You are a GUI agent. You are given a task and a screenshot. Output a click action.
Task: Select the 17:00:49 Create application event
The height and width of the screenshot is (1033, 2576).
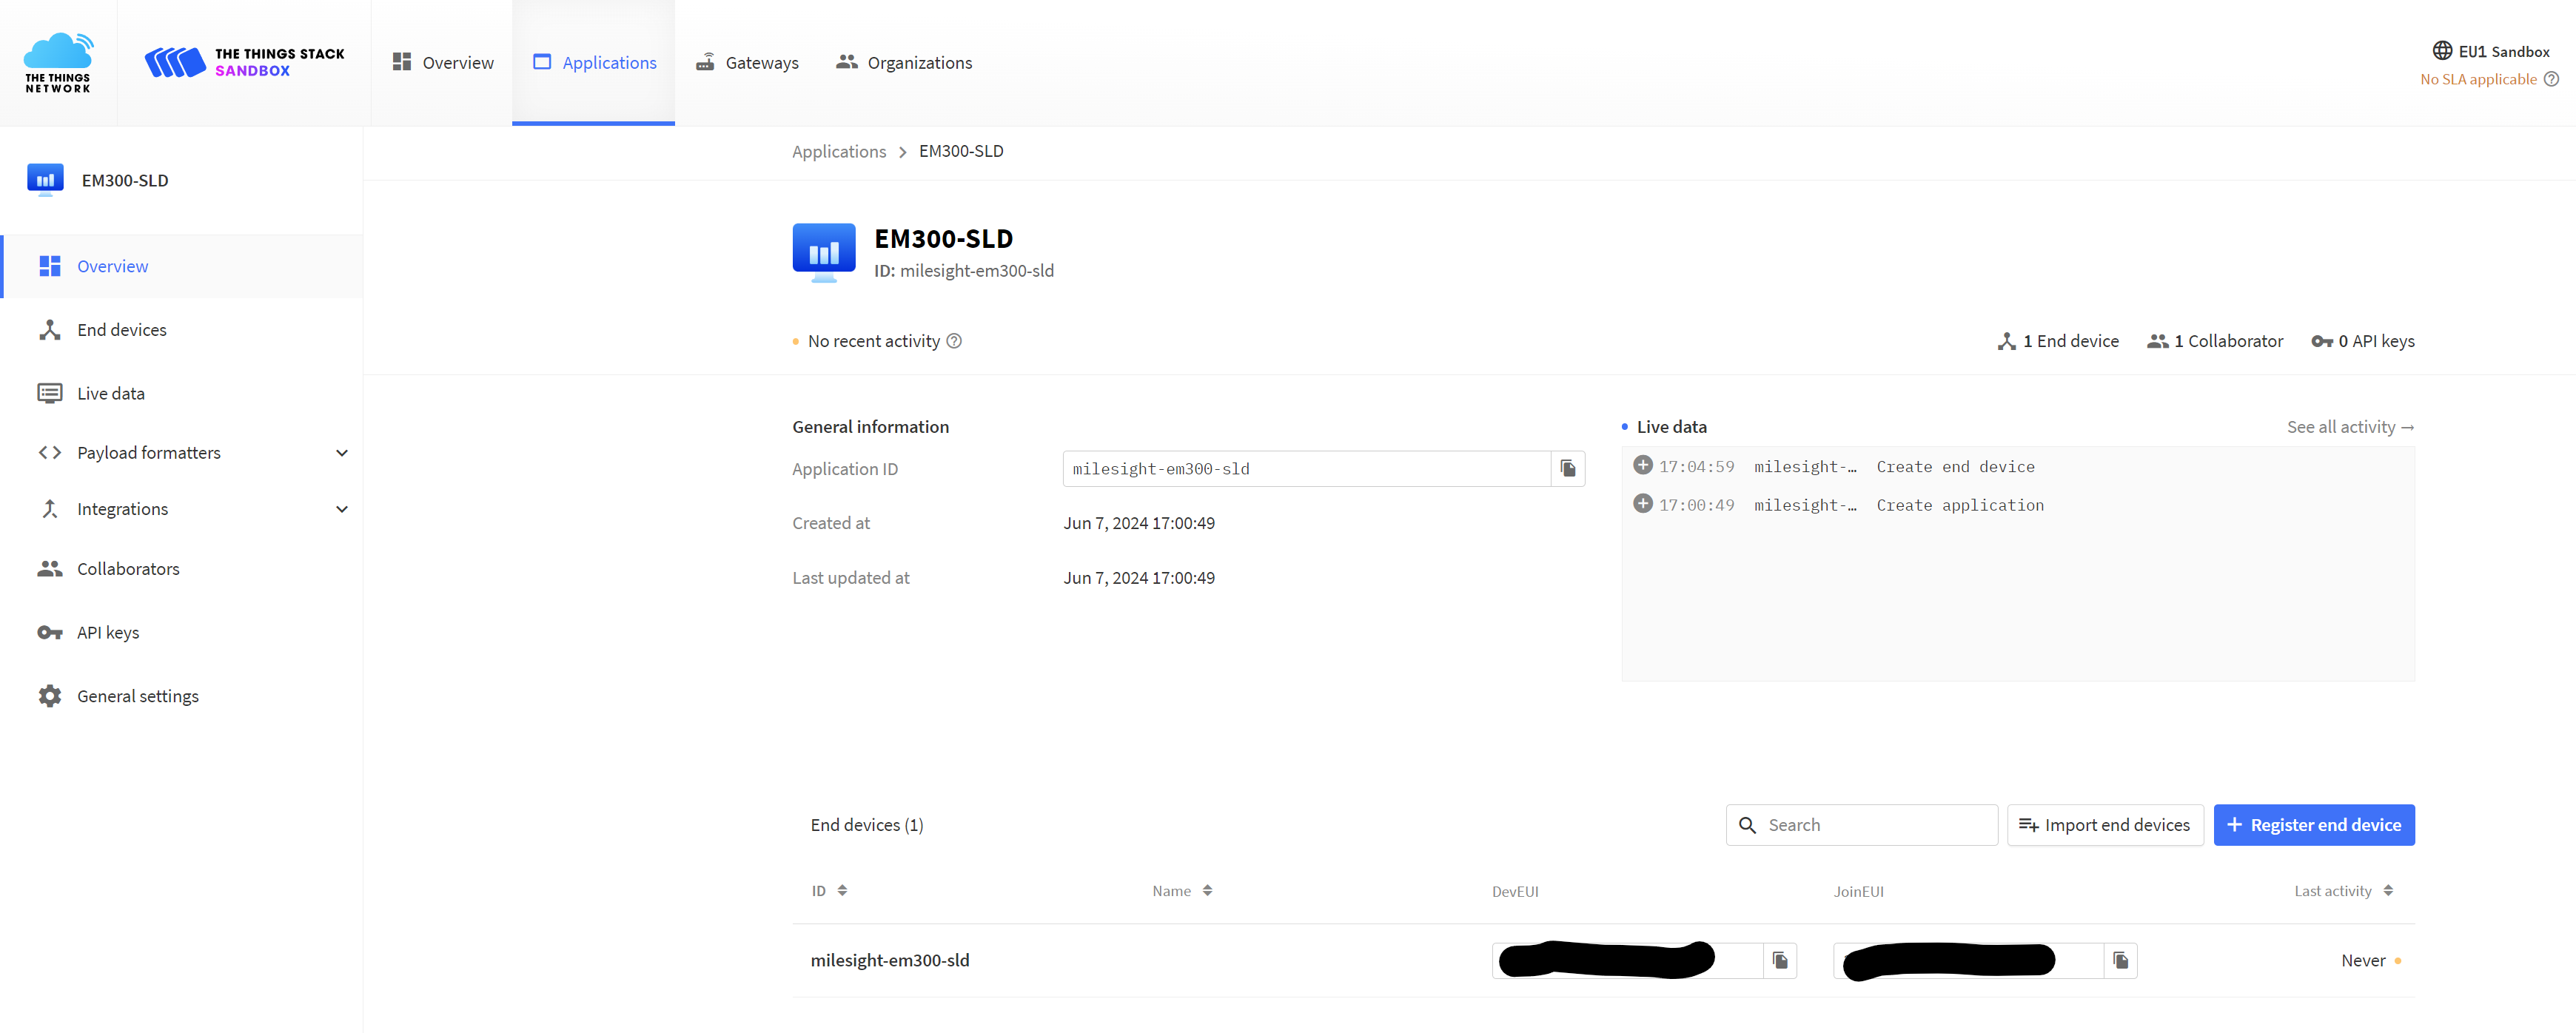(x=2018, y=505)
